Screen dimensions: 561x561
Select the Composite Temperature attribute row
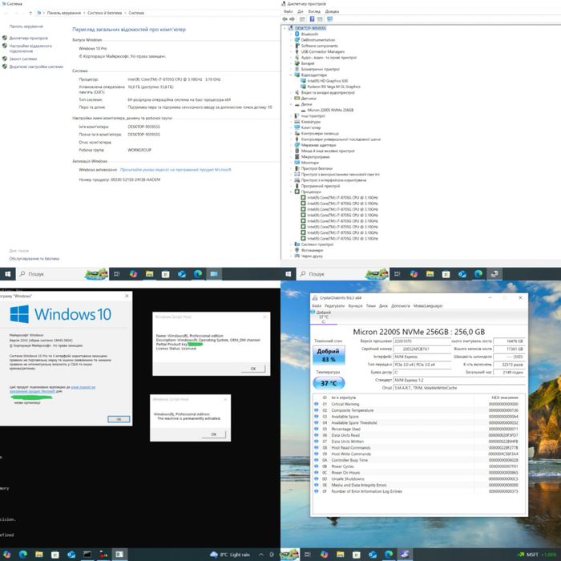point(419,410)
